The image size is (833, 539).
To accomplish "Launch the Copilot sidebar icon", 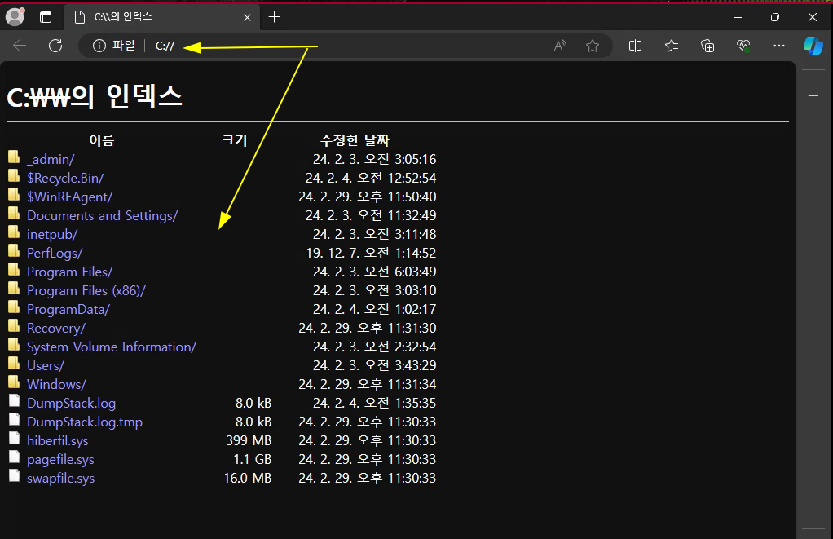I will tap(813, 46).
